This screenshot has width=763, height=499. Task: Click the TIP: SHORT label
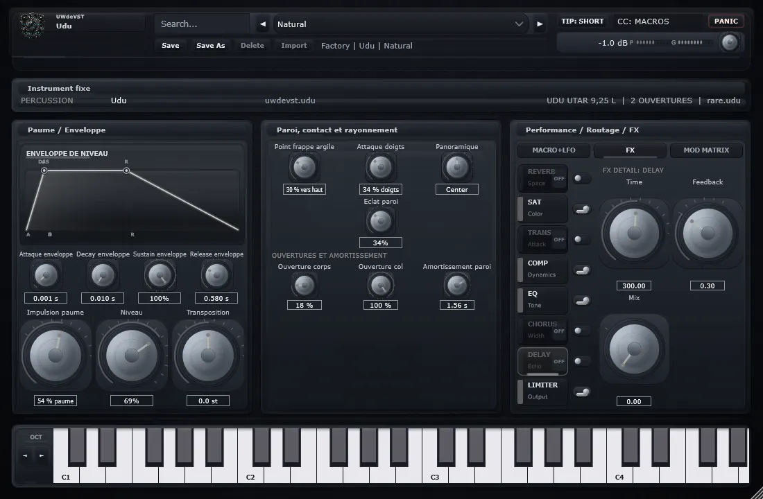582,21
